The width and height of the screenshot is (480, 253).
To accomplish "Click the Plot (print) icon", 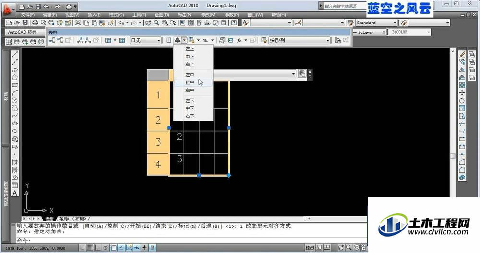I will click(35, 23).
